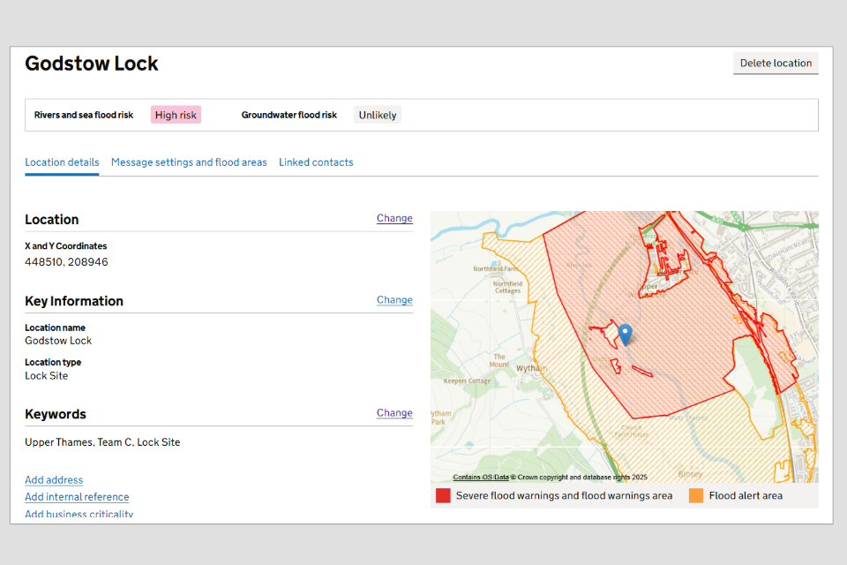
Task: Open the Contains OS Data link
Action: pyautogui.click(x=480, y=477)
